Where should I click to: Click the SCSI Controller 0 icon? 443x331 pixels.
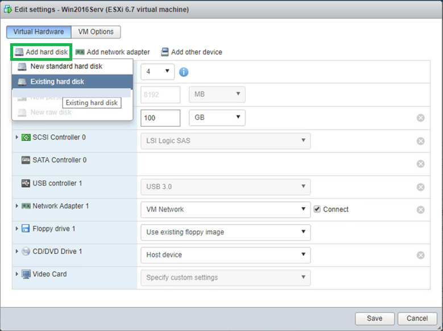coord(26,138)
